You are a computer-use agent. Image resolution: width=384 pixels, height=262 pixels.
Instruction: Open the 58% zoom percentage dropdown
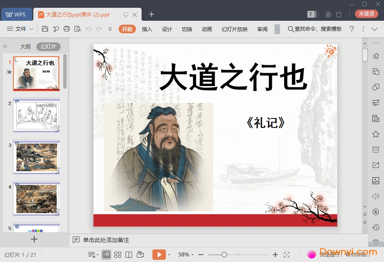tap(184, 254)
